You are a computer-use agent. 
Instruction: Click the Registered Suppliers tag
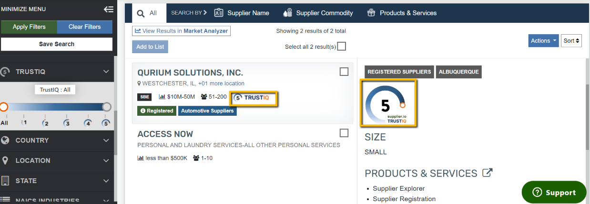[399, 72]
